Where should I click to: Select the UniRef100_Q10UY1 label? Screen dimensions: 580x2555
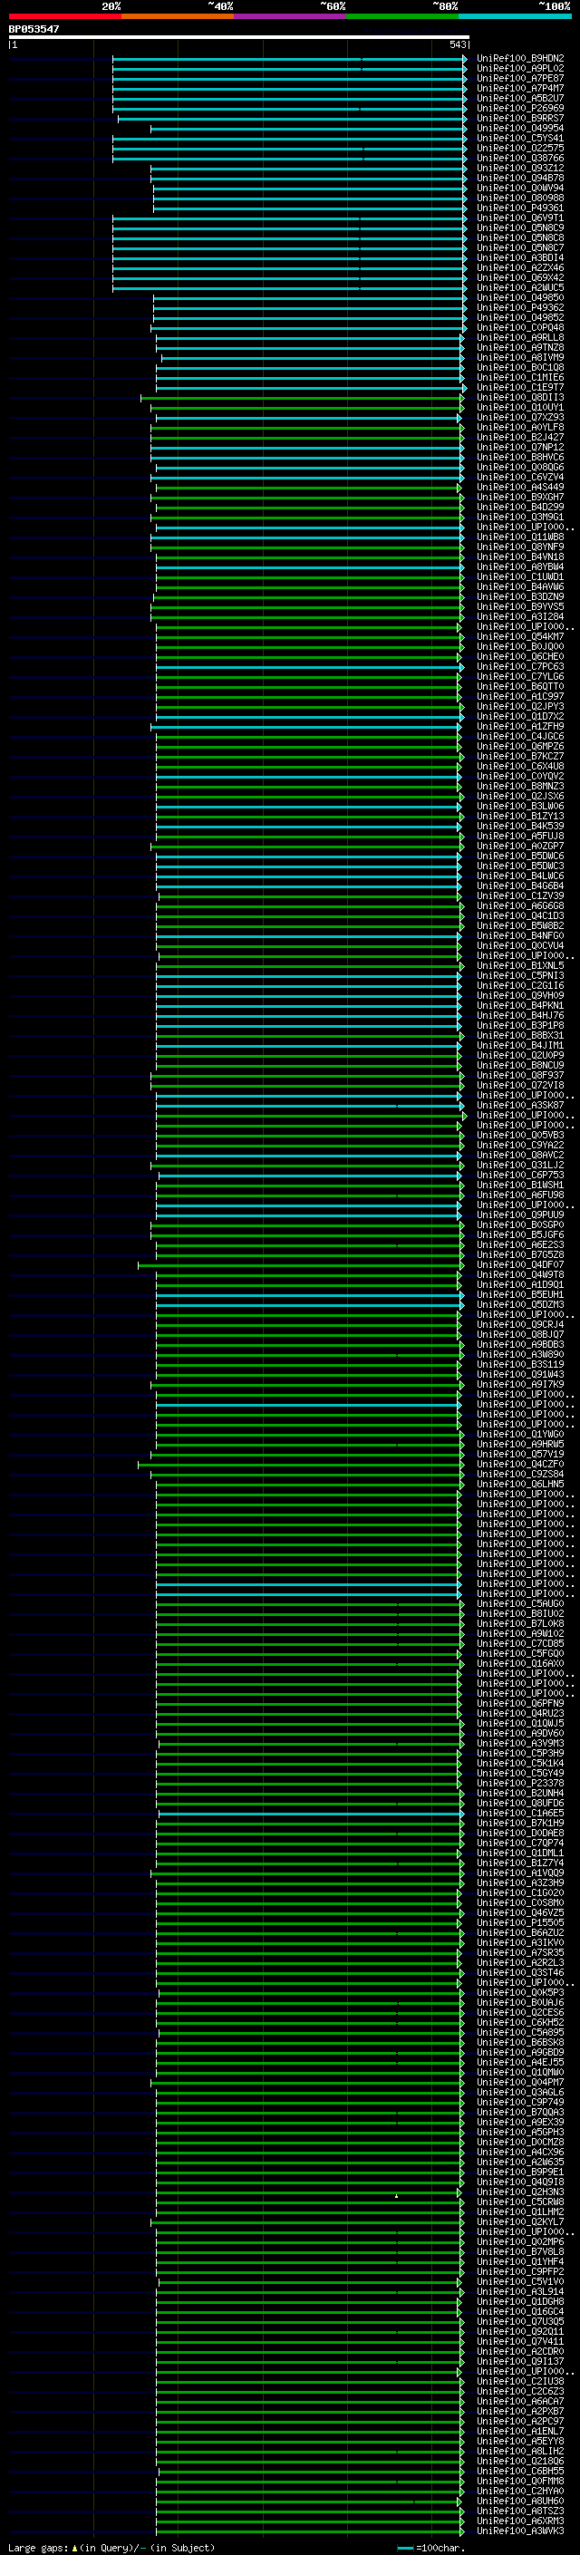point(519,407)
